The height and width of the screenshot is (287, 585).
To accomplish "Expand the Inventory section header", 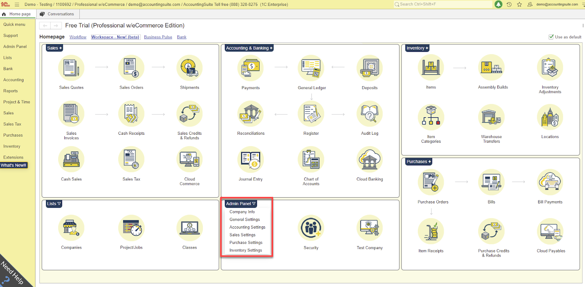I will (x=417, y=48).
